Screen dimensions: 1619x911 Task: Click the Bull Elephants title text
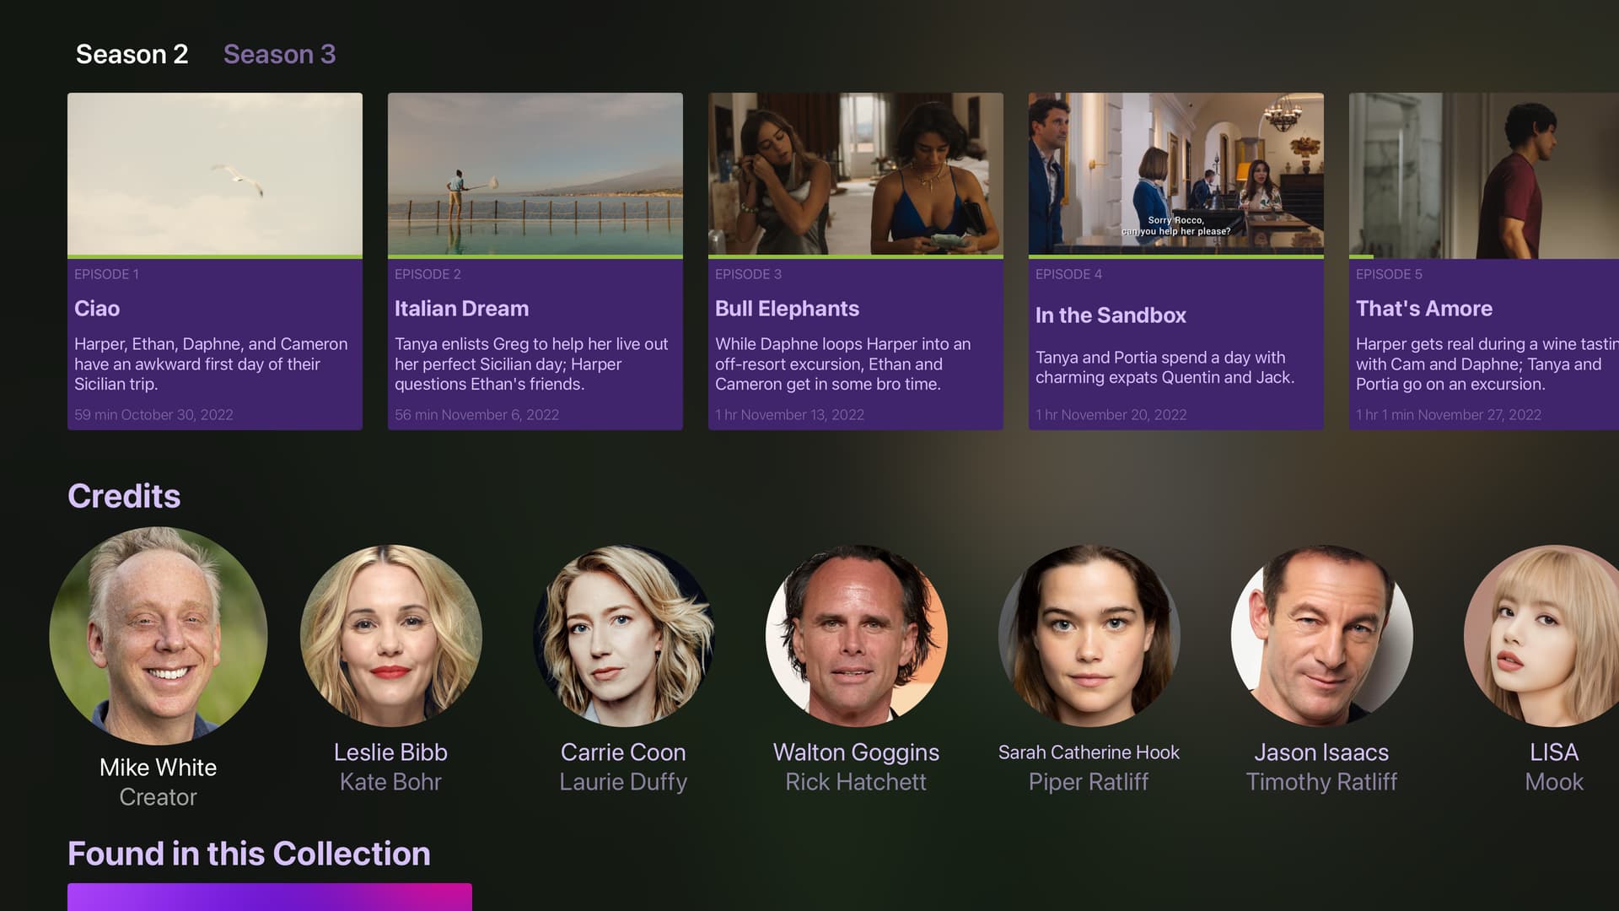tap(787, 309)
